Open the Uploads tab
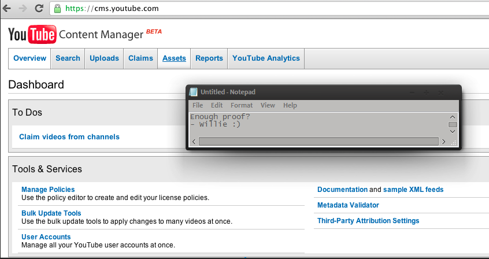The height and width of the screenshot is (259, 489). point(104,58)
